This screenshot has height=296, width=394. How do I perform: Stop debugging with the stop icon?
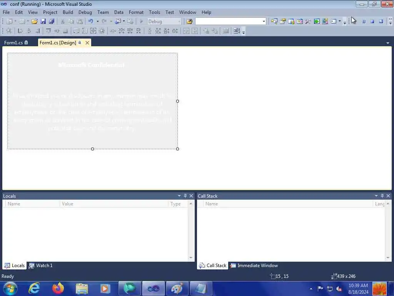pyautogui.click(x=372, y=22)
